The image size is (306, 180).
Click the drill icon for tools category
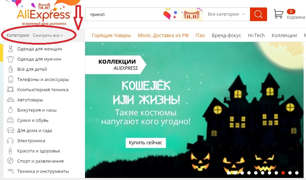[x=11, y=171]
